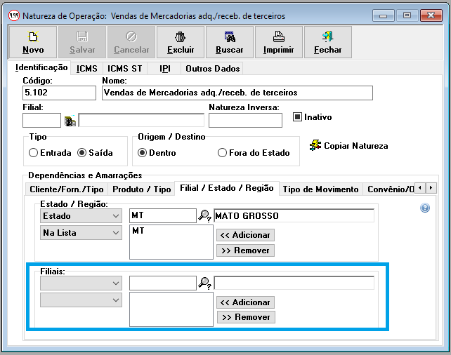Select the Entrada radio button

click(x=33, y=153)
